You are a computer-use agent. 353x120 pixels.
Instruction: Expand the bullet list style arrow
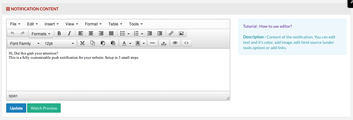tap(128, 34)
